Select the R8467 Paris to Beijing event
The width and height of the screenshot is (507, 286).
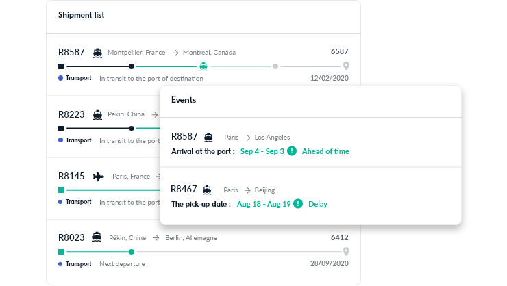pos(310,196)
